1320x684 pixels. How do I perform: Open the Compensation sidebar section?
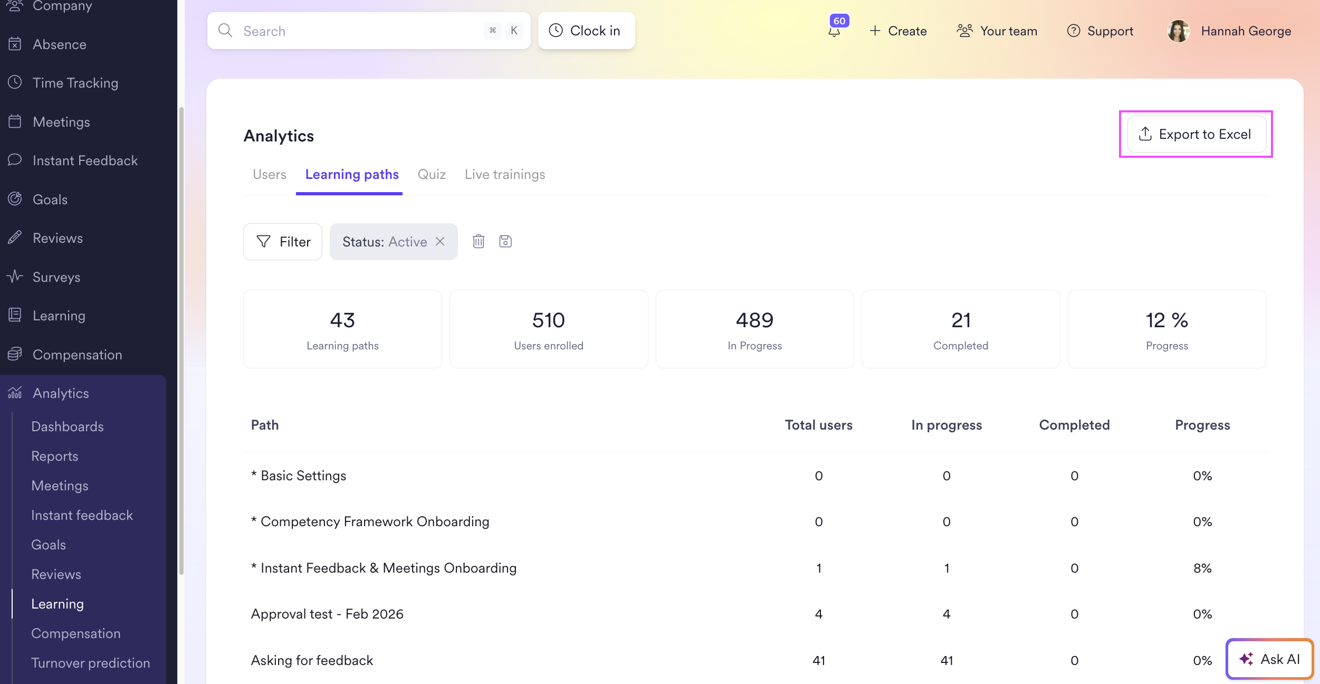77,355
